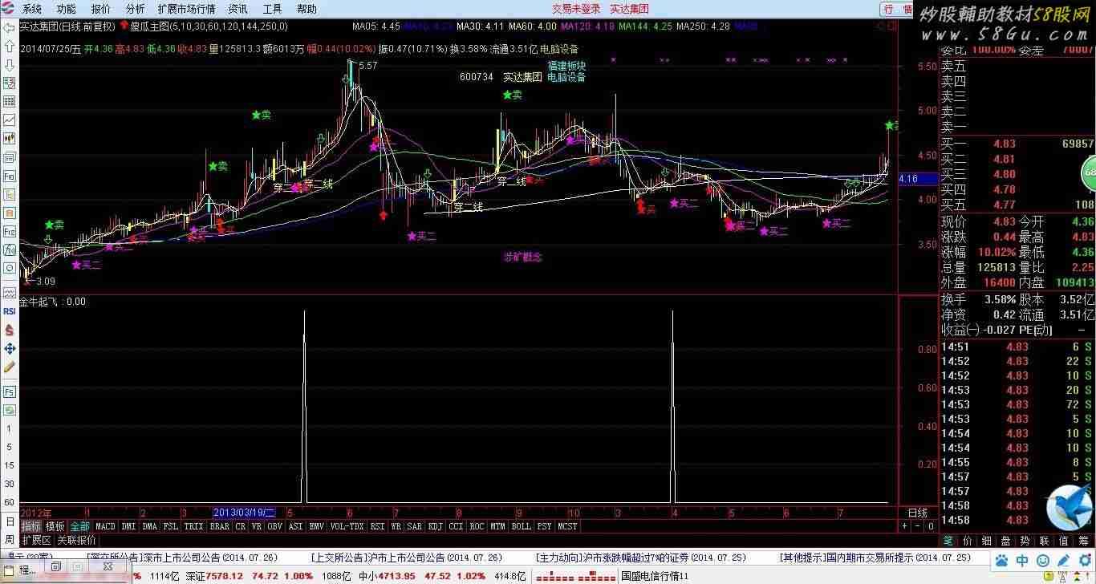
Task: Switch to 周 weekly period on left edge
Action: click(9, 541)
